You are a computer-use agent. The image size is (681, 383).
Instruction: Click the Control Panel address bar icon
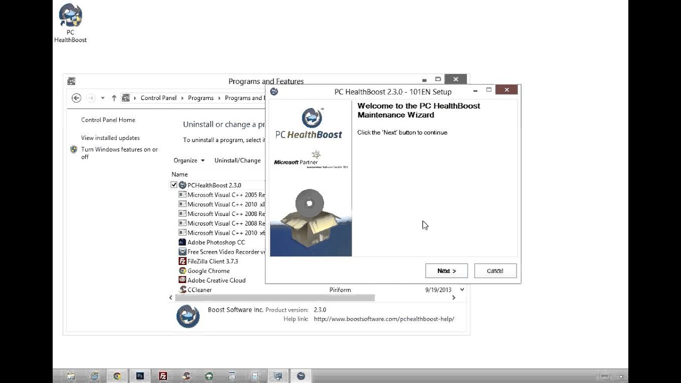tap(126, 98)
